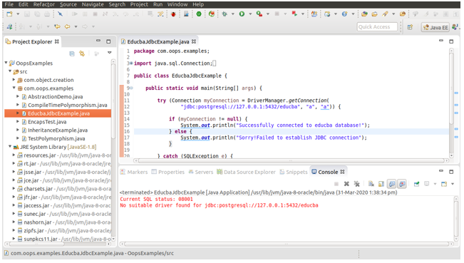
Task: Open the Source menu
Action: (x=68, y=4)
